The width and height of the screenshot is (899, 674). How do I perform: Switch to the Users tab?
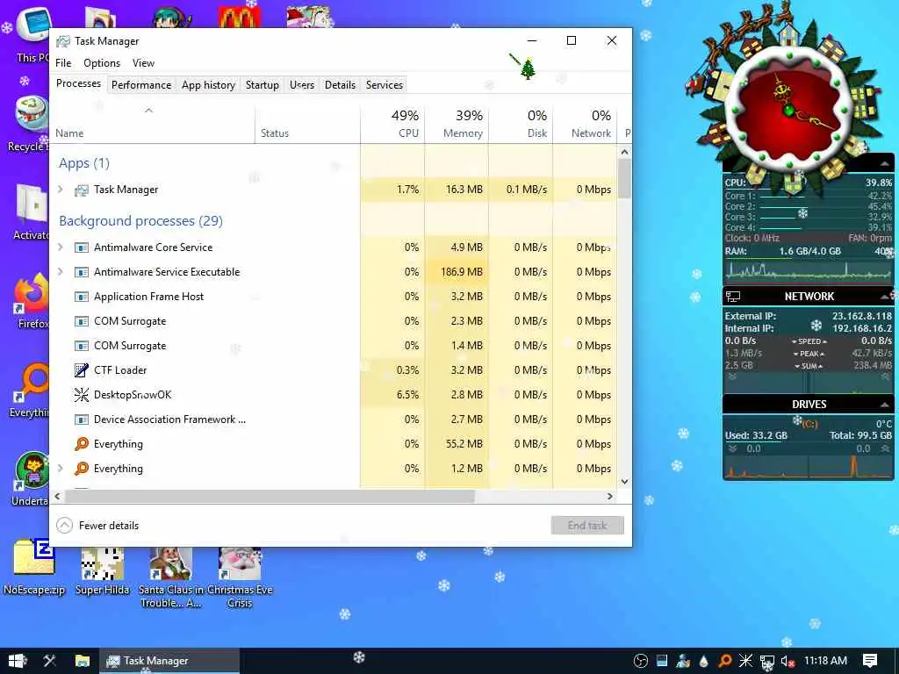pyautogui.click(x=302, y=85)
